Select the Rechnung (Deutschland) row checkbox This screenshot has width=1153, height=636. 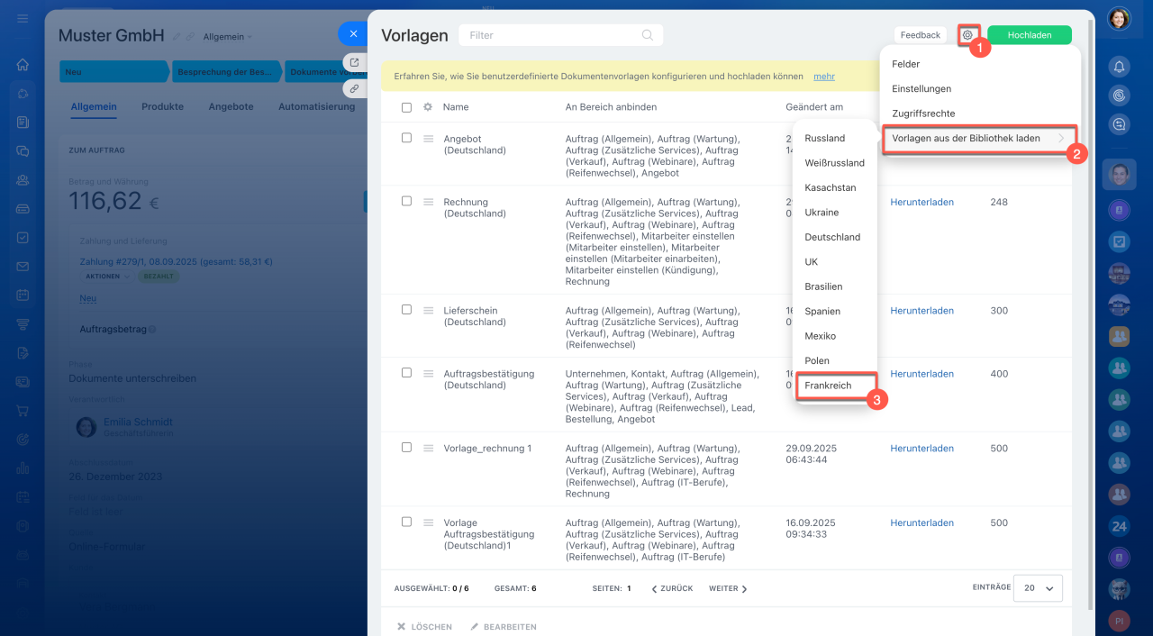tap(406, 201)
